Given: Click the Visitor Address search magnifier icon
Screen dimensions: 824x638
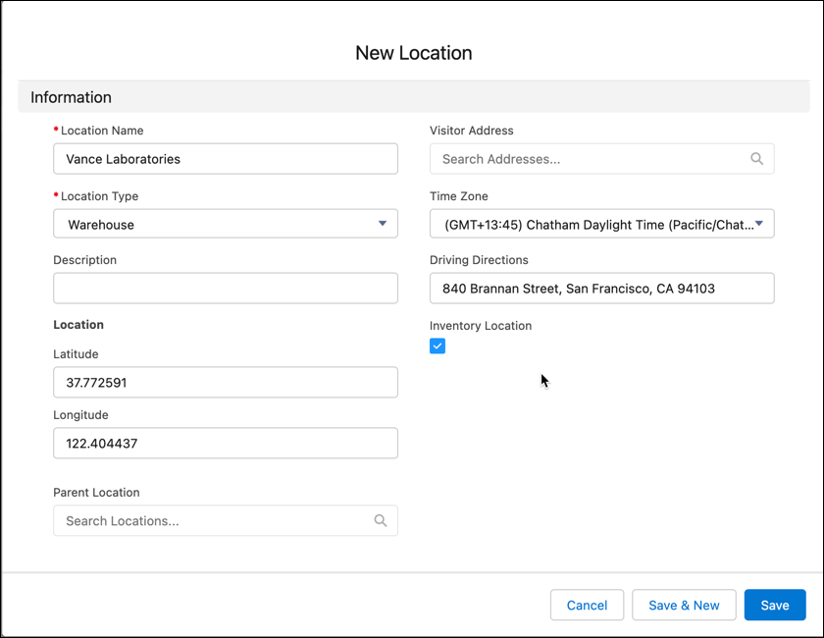Looking at the screenshot, I should 756,159.
